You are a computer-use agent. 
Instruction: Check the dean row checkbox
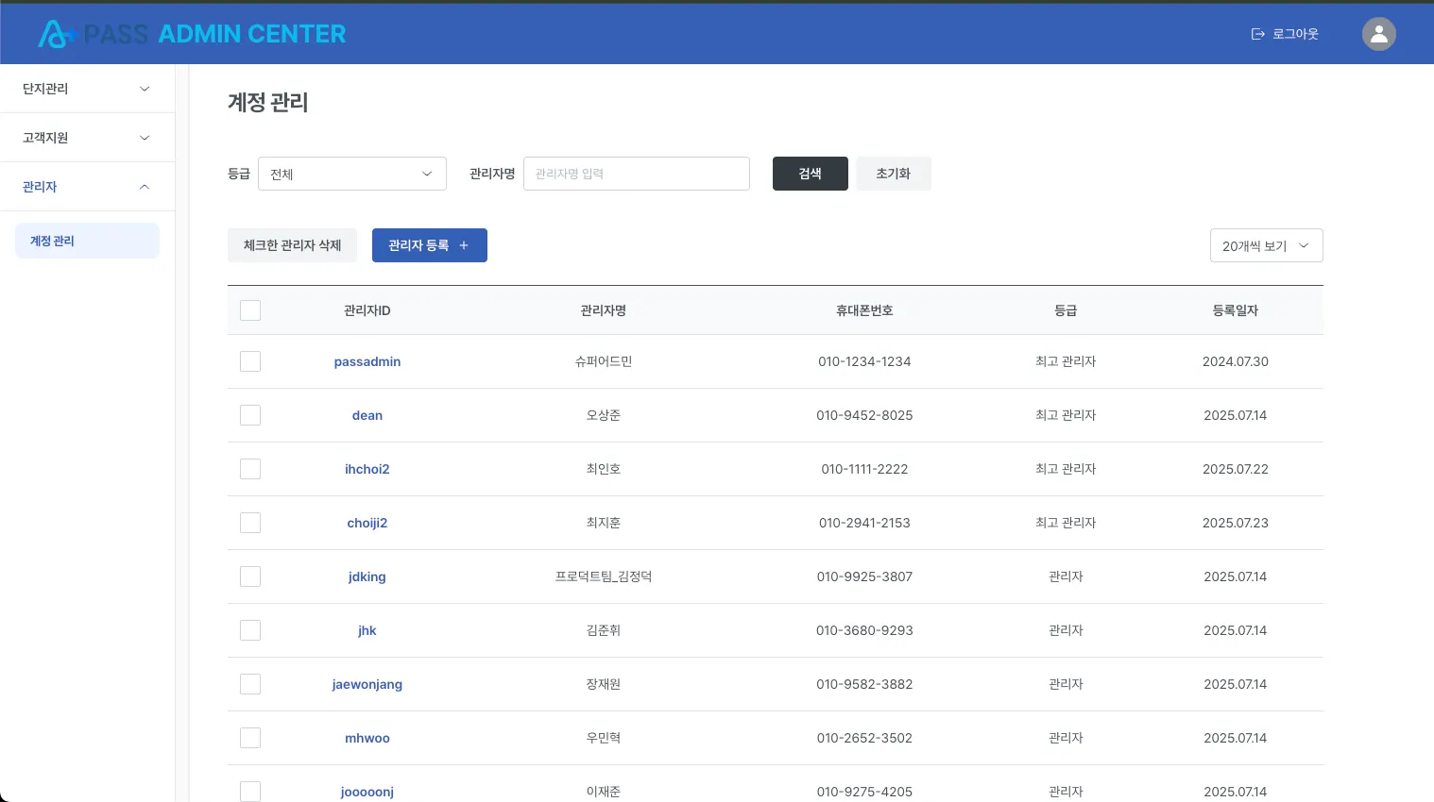(250, 415)
